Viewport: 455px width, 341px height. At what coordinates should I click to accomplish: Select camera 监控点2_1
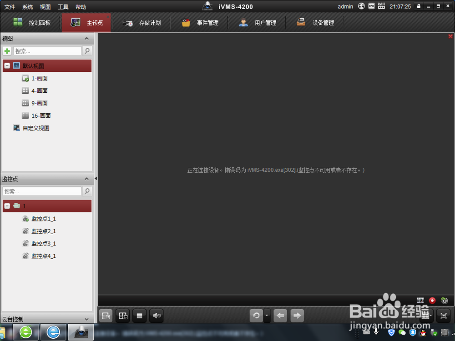tap(39, 231)
